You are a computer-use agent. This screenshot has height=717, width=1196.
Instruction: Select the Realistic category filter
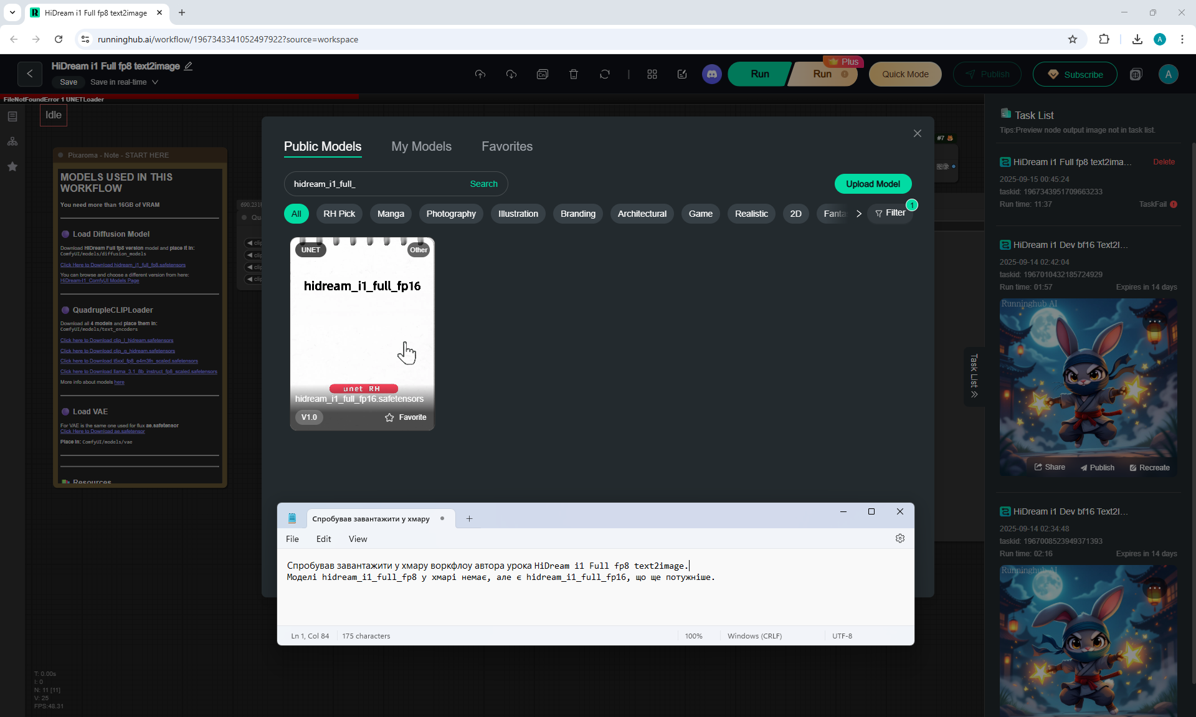coord(751,214)
